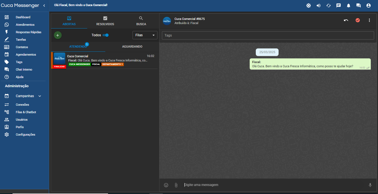Open Filas & Chatbot
378x194 pixels.
pos(26,112)
